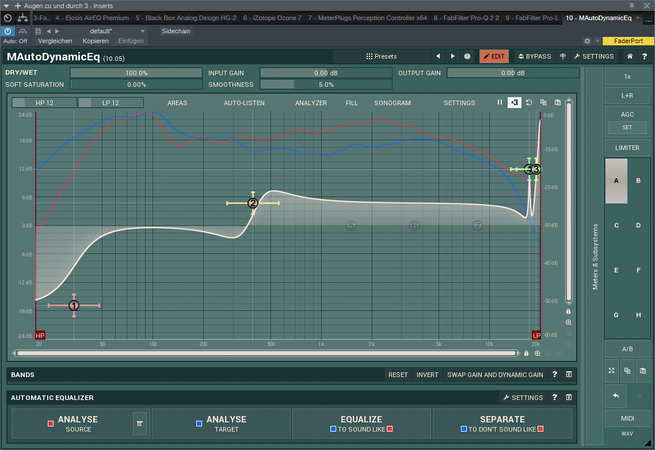Toggle AUTO-LISTEN mode

point(244,103)
